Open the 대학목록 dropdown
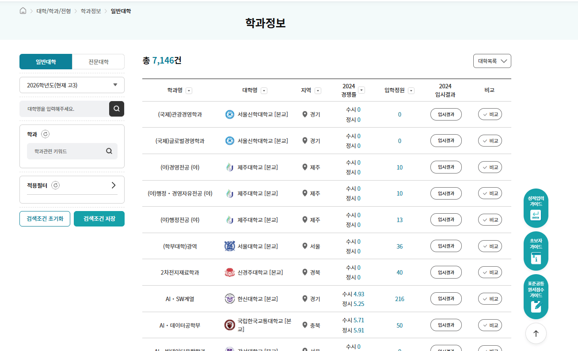 pos(492,61)
